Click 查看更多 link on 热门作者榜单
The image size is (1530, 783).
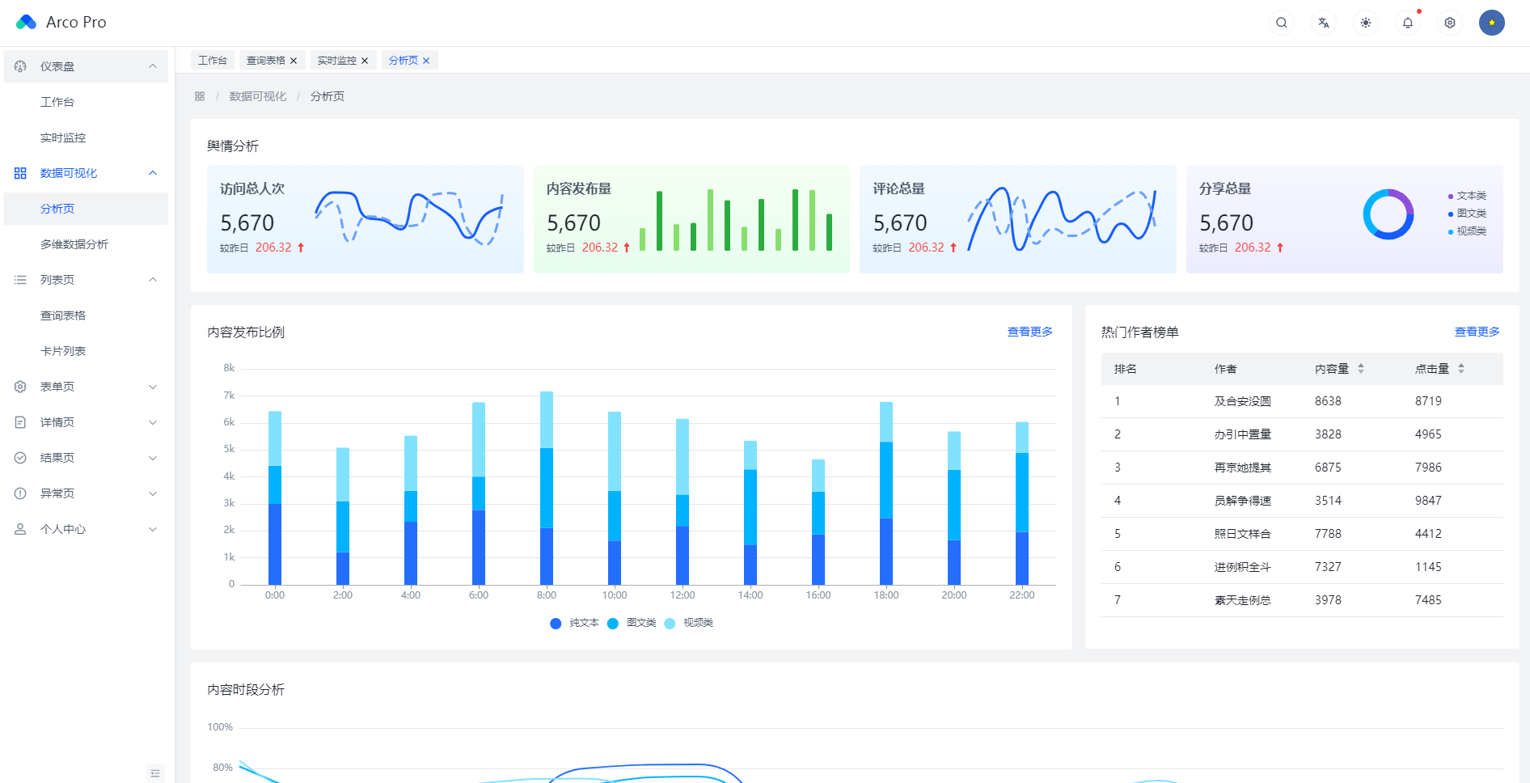point(1477,332)
